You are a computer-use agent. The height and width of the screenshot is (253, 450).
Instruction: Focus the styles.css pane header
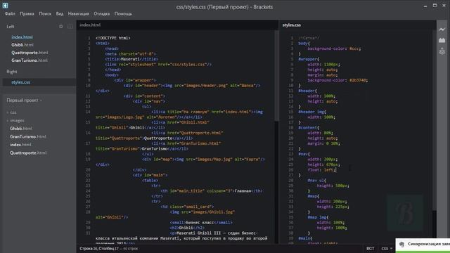292,25
